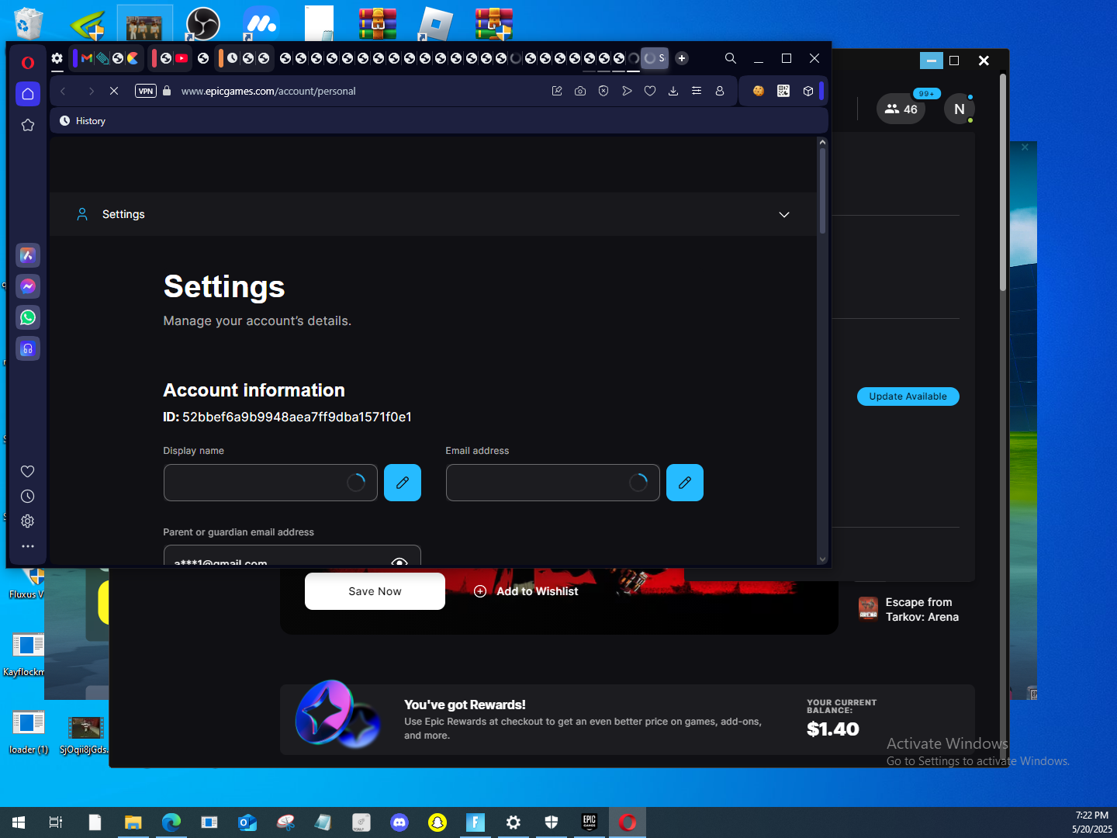Search tabs with the magnifier icon

731,58
